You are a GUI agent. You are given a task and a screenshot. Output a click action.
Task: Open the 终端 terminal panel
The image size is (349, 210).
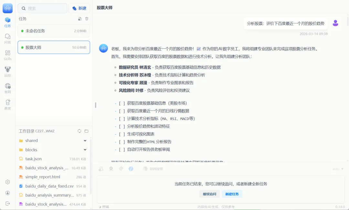tap(104, 207)
